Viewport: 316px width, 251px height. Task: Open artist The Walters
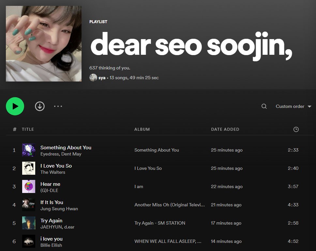(x=53, y=172)
